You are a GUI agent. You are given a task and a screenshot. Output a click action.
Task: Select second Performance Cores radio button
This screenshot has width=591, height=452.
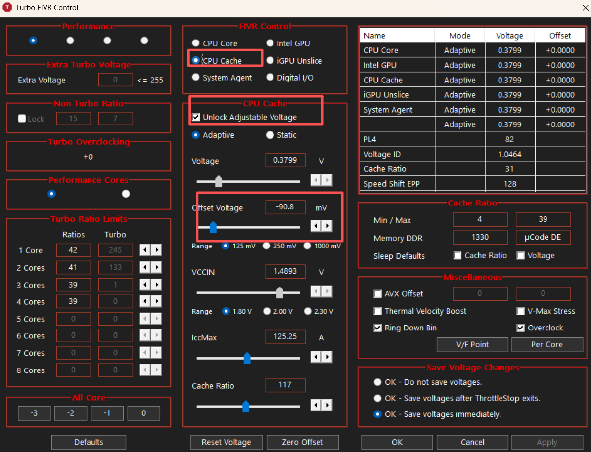click(126, 194)
